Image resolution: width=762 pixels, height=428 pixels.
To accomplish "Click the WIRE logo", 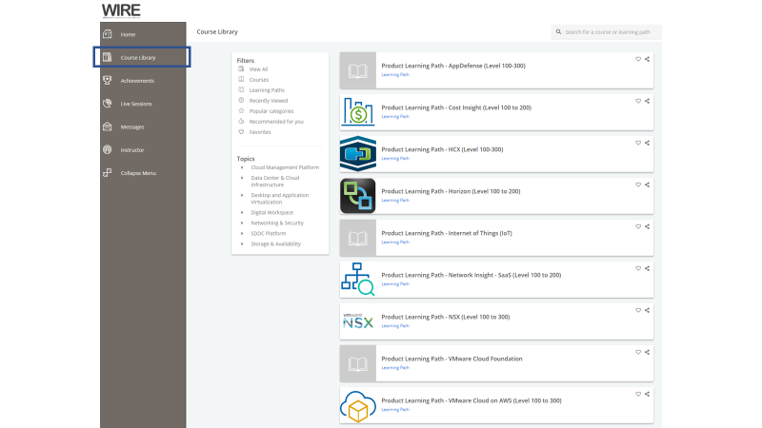I will (121, 10).
